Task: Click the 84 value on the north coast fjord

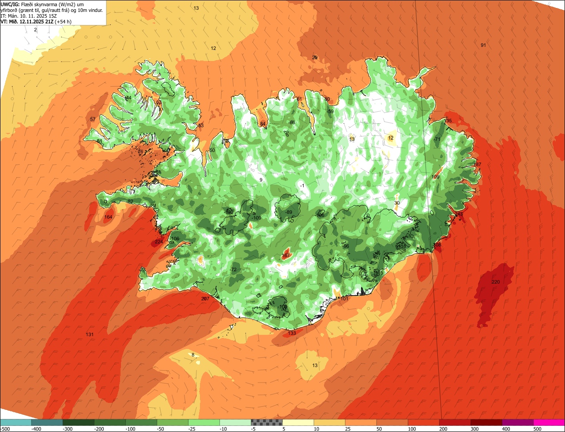Action: tap(263, 124)
